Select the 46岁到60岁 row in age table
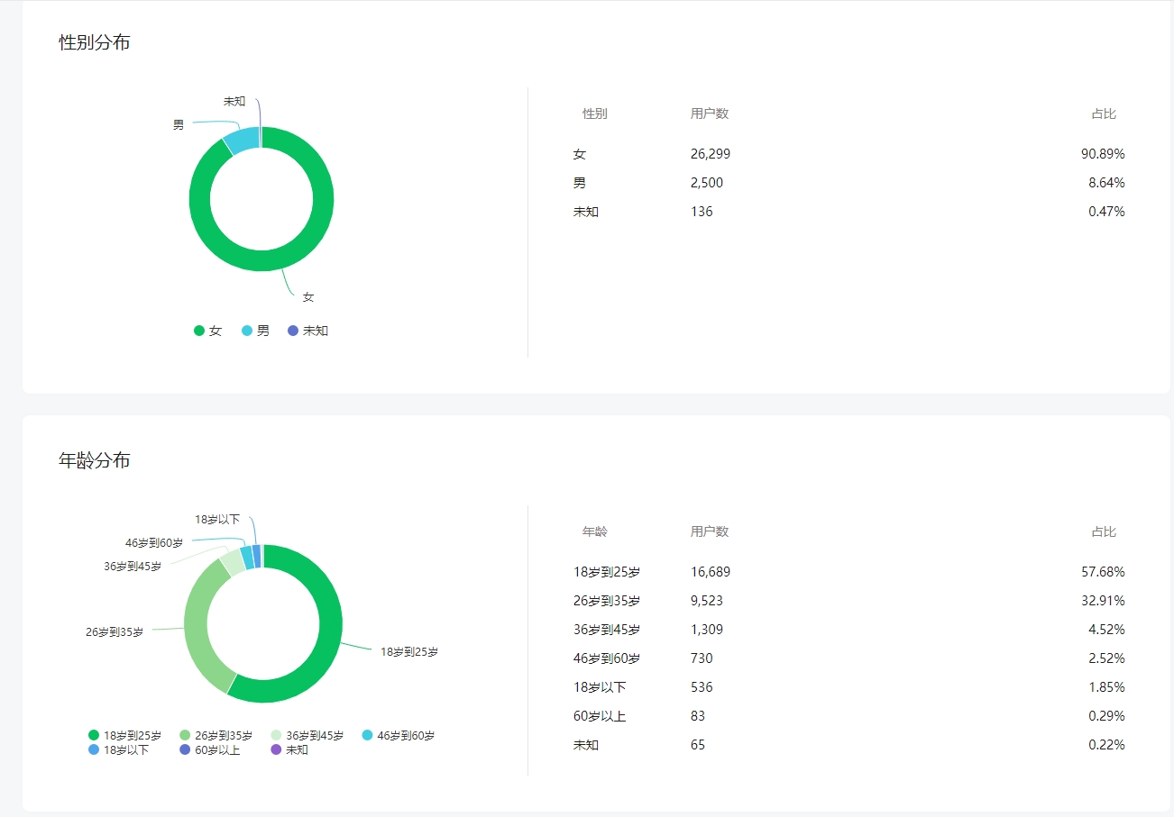 [x=607, y=658]
